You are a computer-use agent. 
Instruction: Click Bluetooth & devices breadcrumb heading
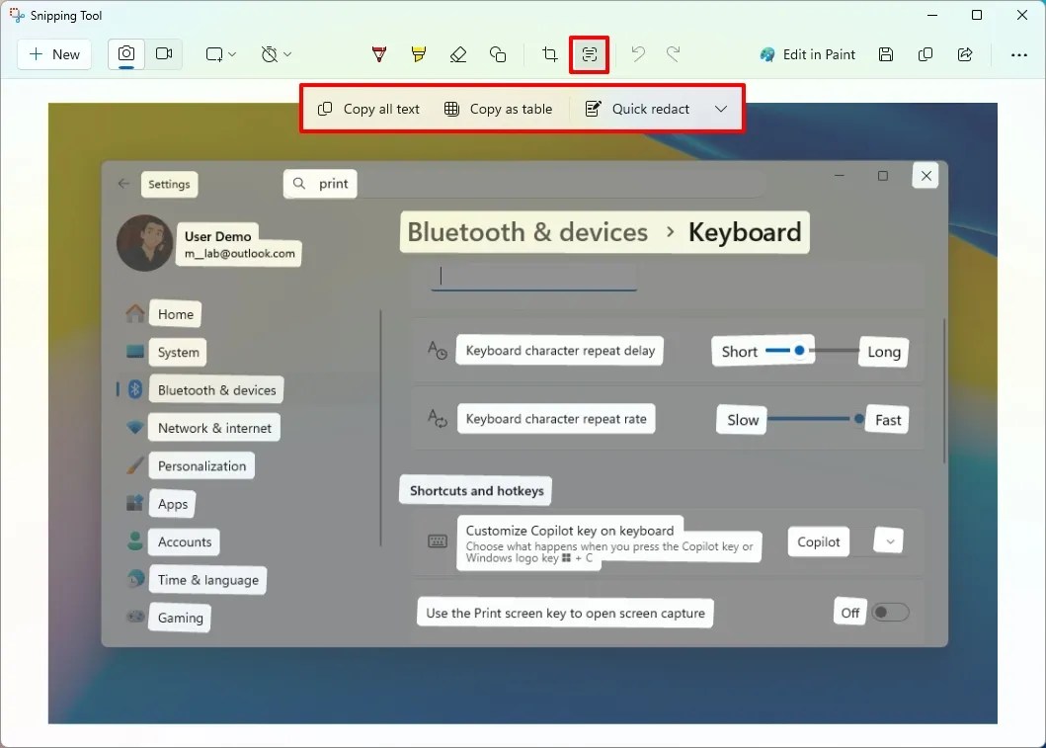point(527,232)
